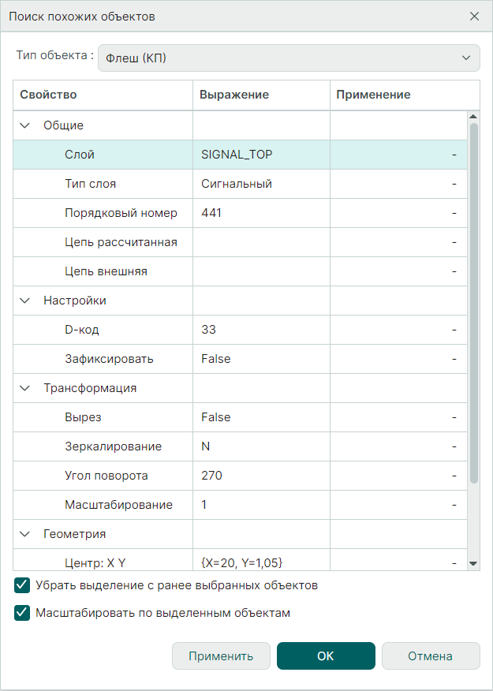Image resolution: width=493 pixels, height=691 pixels.
Task: Collapse the Геометрия group
Action: pyautogui.click(x=25, y=534)
